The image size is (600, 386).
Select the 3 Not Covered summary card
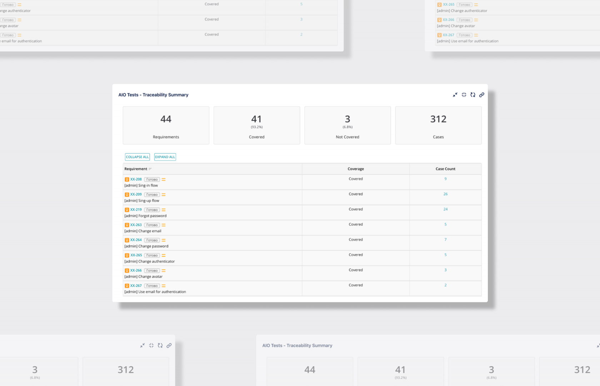click(x=347, y=125)
